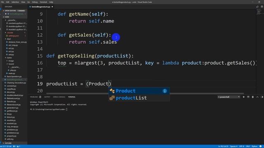Maximize panel with the chevron-up icon

pyautogui.click(x=257, y=97)
